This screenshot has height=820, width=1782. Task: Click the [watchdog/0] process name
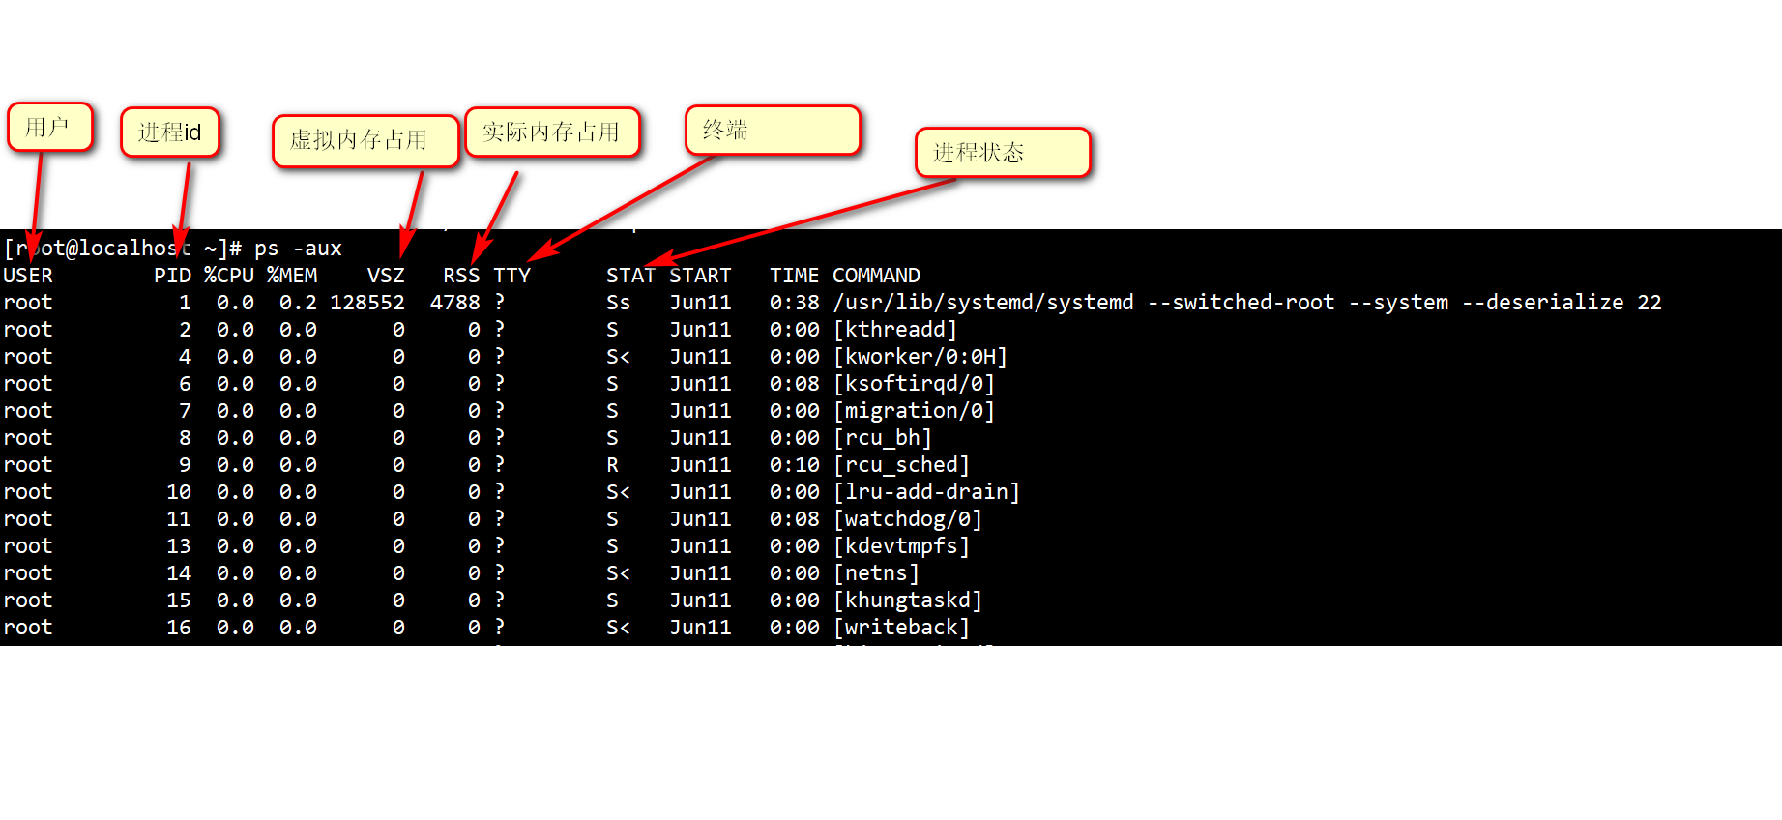pos(908,519)
